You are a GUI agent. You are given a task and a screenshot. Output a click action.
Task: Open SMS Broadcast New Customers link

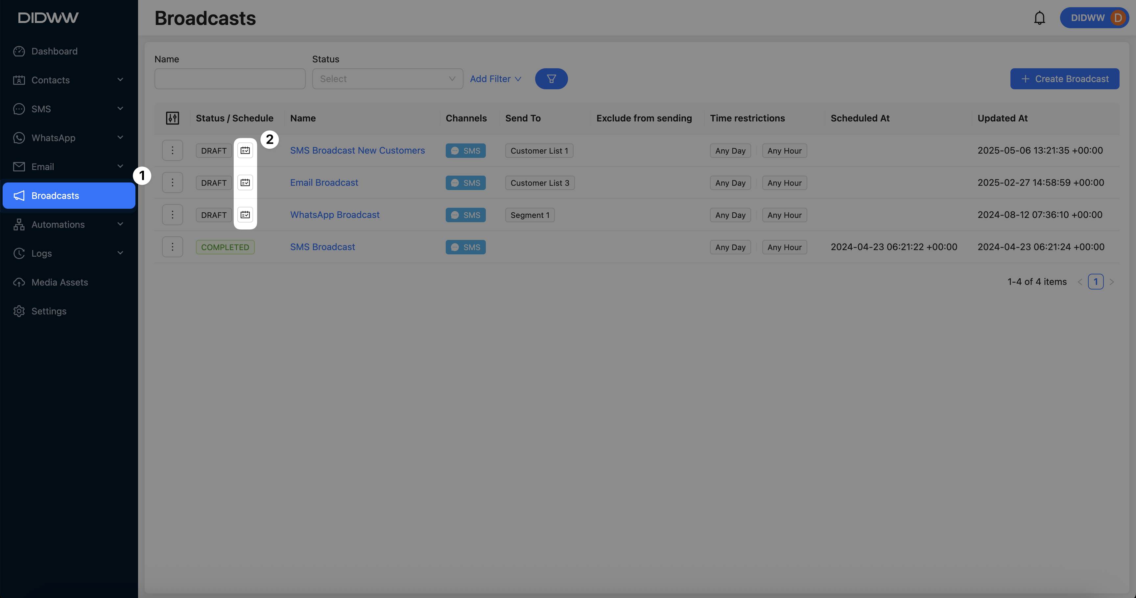pyautogui.click(x=357, y=151)
